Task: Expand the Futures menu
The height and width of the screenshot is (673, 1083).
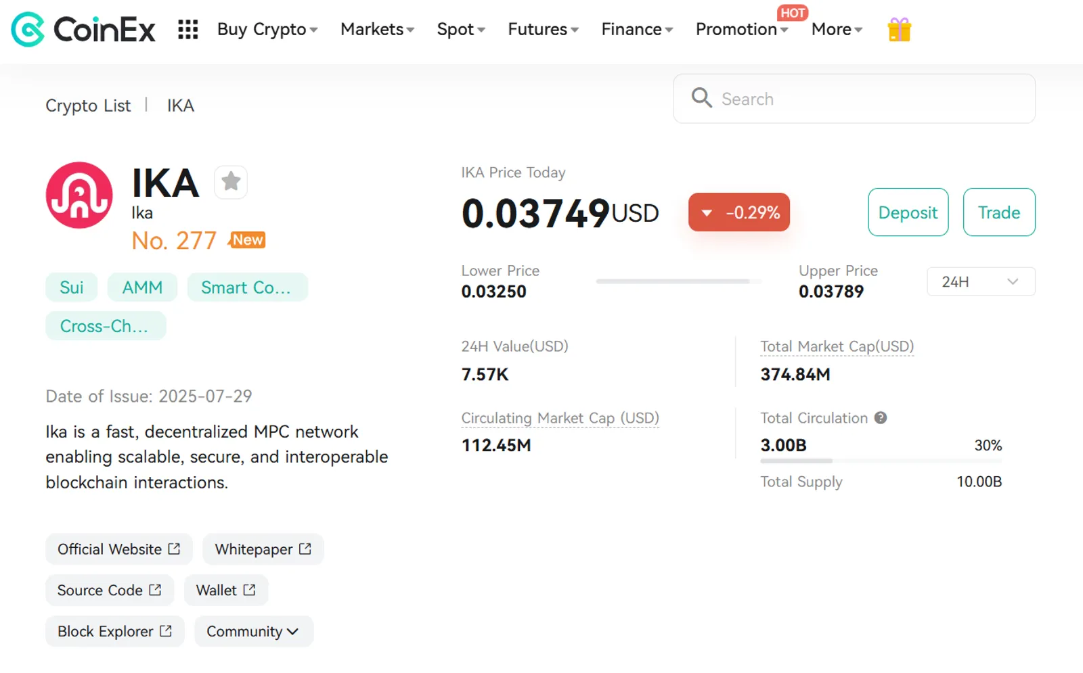Action: pos(543,30)
